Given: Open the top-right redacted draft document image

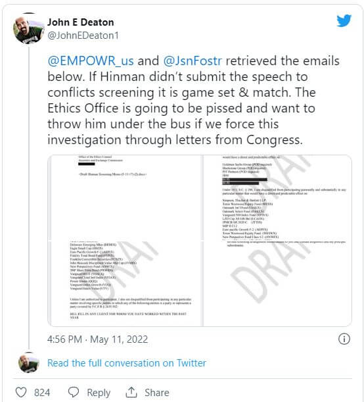Looking at the screenshot, I should coord(277,197).
